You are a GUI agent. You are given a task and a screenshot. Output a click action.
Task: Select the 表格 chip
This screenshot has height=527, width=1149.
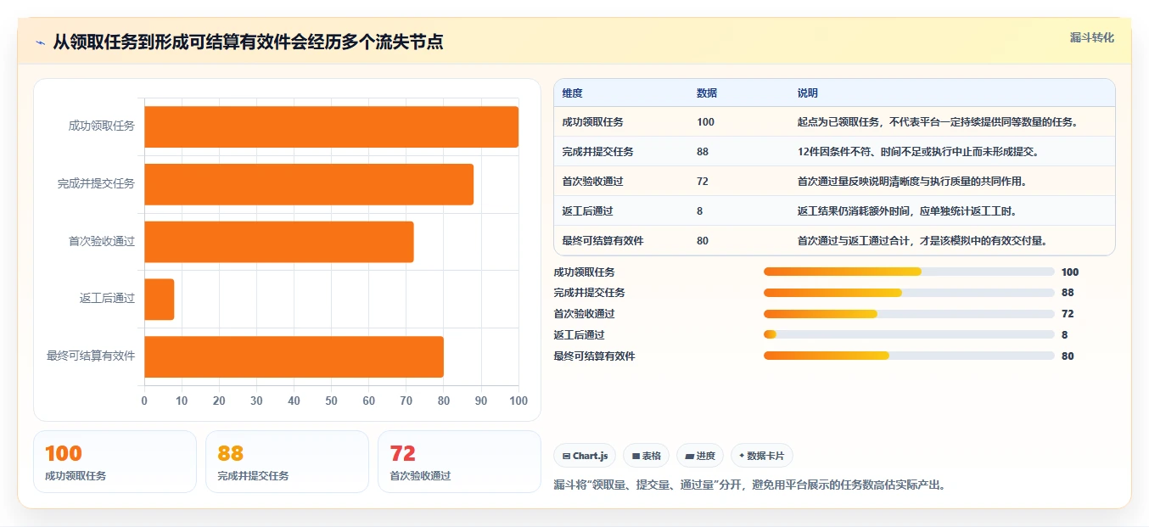[646, 456]
